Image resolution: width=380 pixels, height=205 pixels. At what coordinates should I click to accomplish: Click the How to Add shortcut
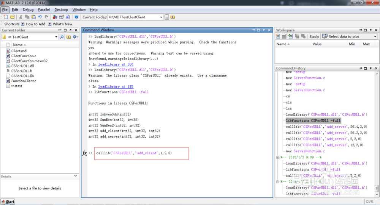[33, 24]
